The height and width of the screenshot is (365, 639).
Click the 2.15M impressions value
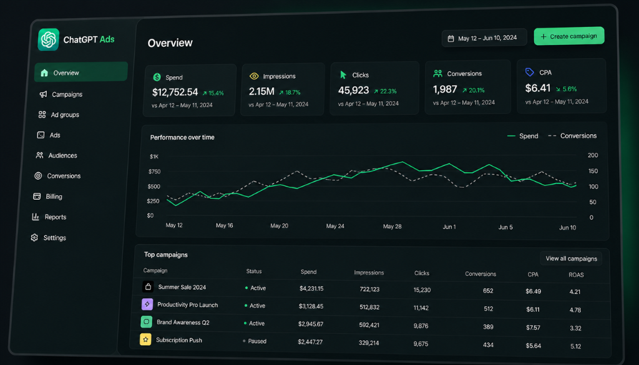[261, 91]
